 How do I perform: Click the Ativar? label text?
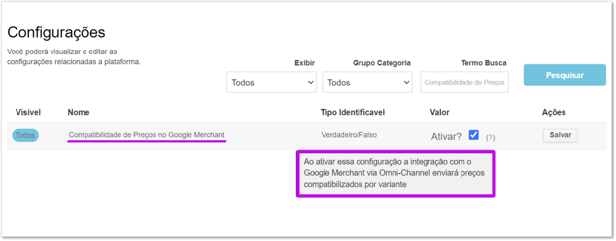[446, 137]
